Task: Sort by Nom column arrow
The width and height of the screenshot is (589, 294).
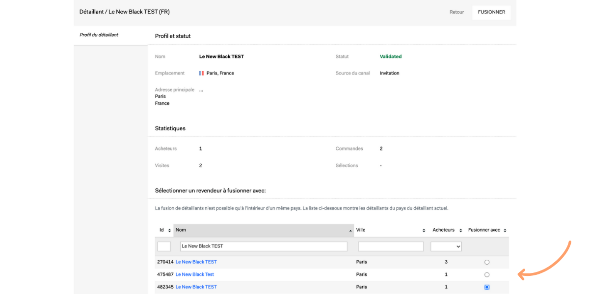Action: [350, 230]
